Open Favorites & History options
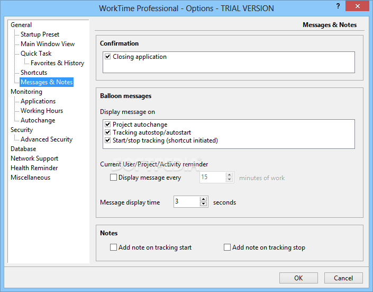The height and width of the screenshot is (292, 373). pyautogui.click(x=57, y=63)
